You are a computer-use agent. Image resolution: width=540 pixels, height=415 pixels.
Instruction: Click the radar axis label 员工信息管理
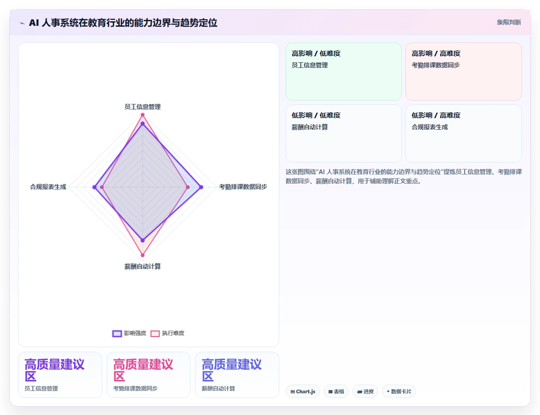(x=142, y=107)
